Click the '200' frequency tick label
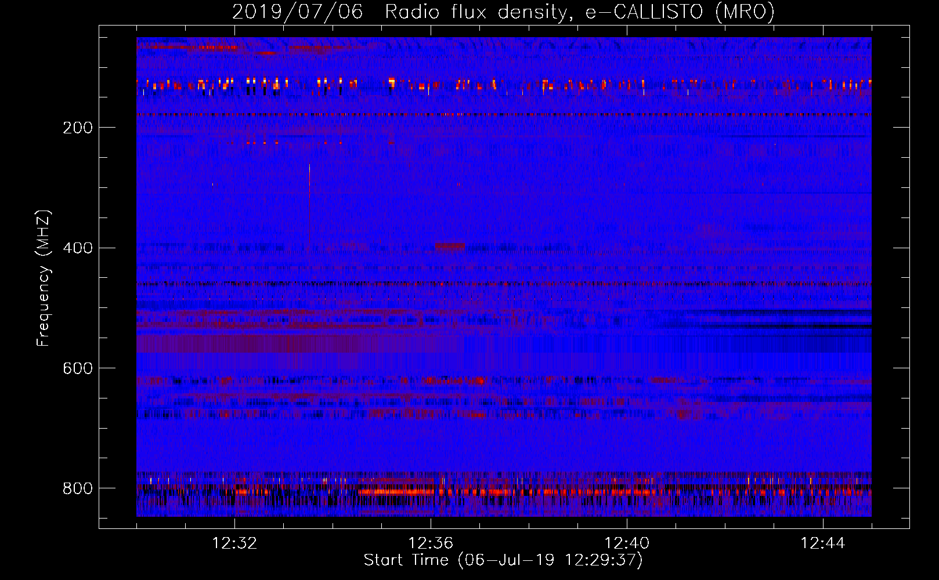This screenshot has height=580, width=939. point(78,128)
